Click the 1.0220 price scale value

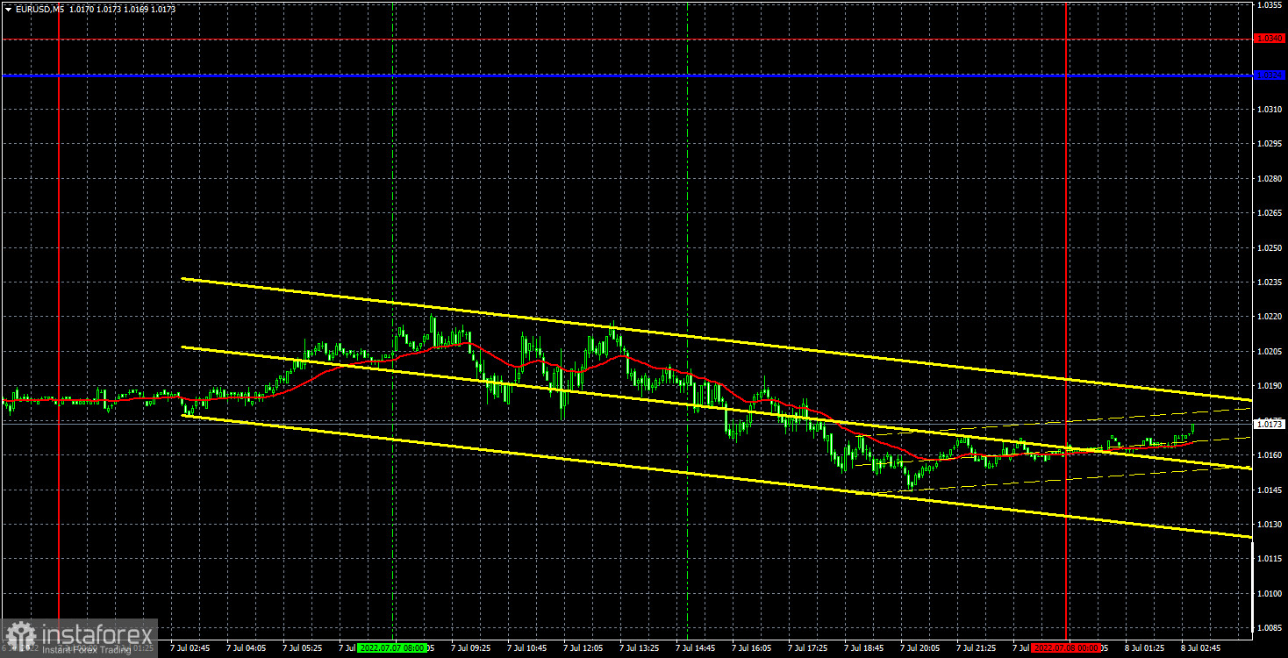pyautogui.click(x=1270, y=316)
